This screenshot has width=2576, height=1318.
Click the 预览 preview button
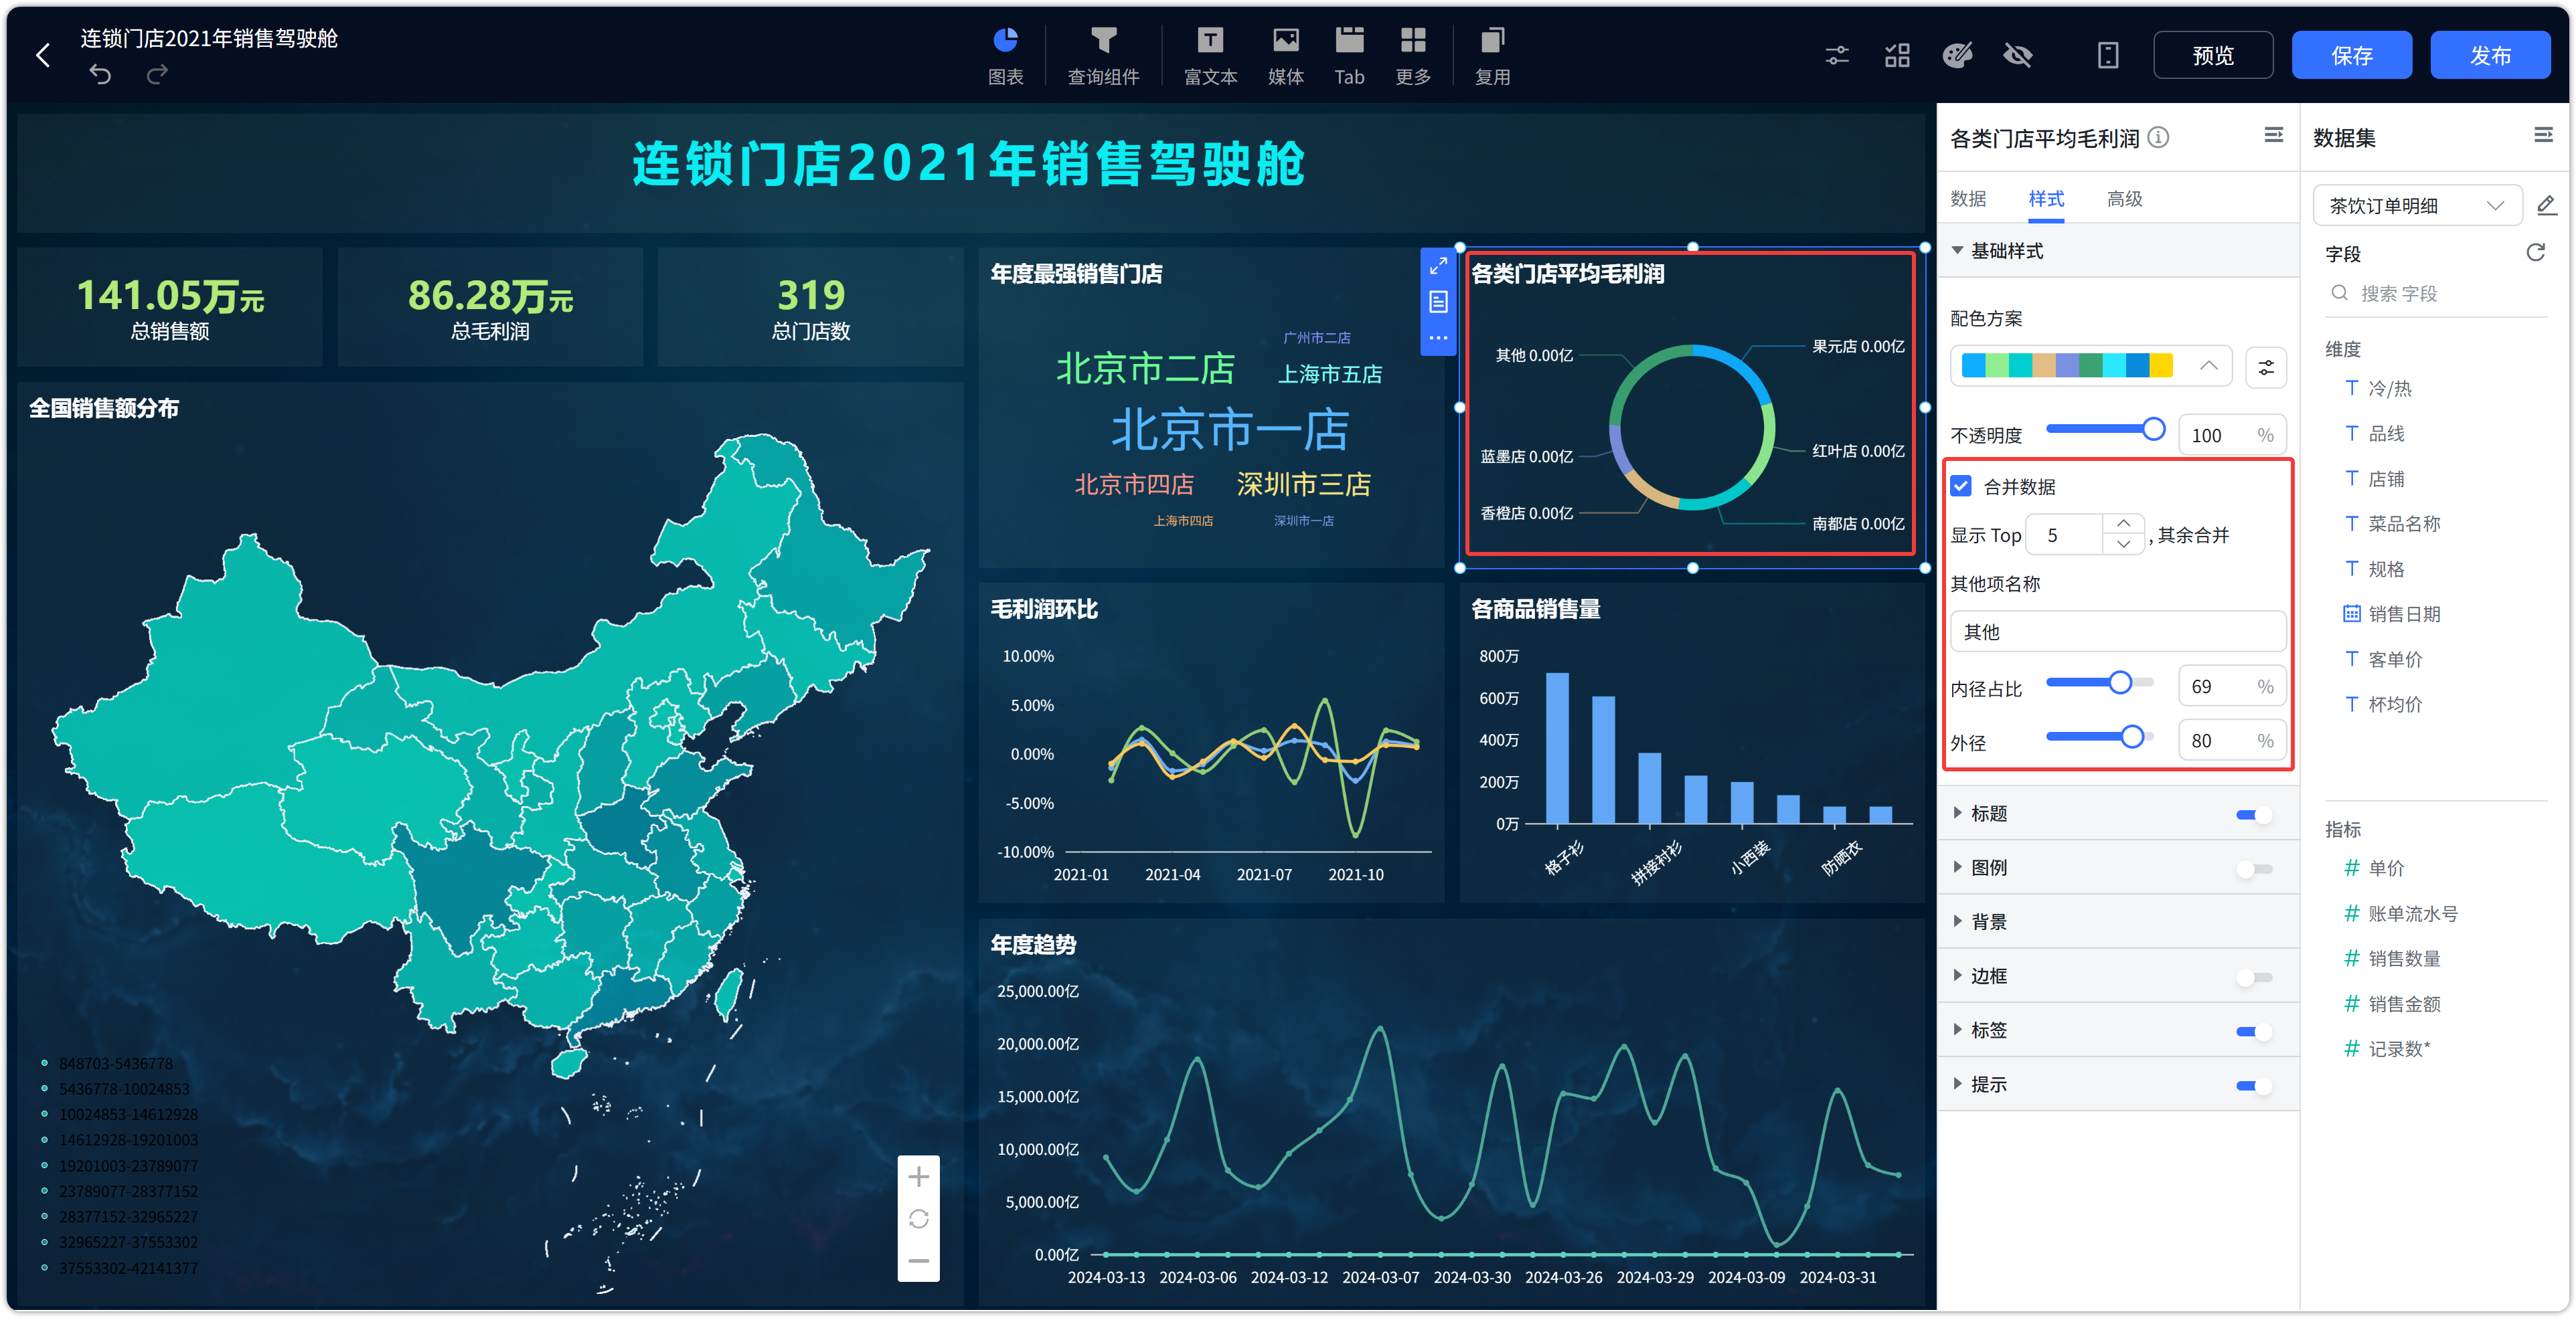(2212, 55)
